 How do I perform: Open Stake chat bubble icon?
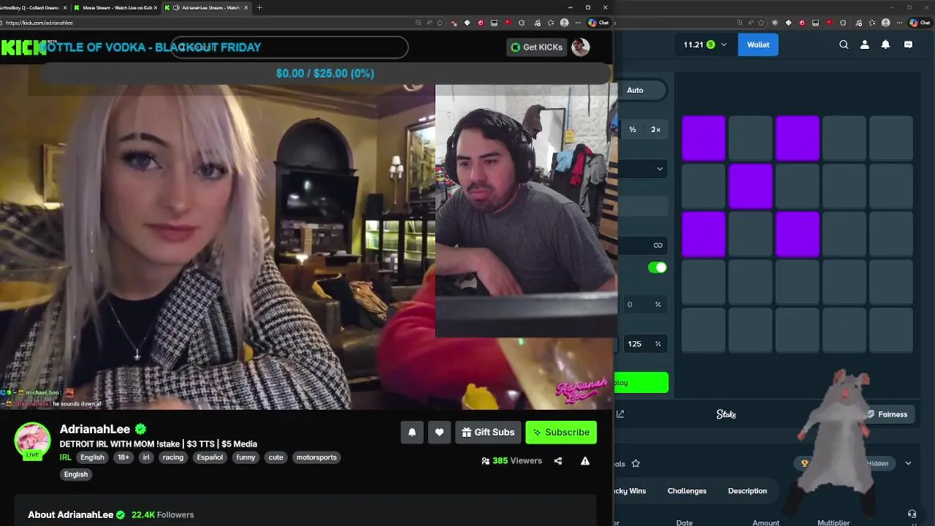pos(908,45)
